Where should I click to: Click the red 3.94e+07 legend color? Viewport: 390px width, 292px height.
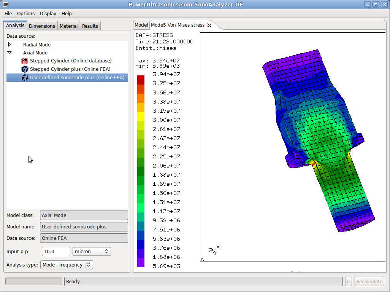(x=141, y=80)
